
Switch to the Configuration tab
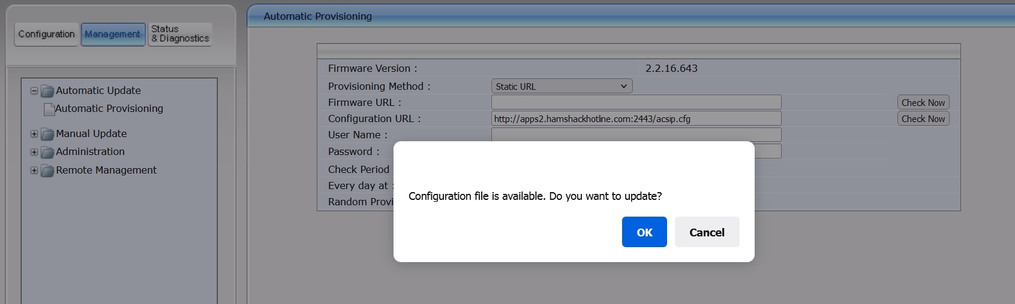(x=46, y=34)
